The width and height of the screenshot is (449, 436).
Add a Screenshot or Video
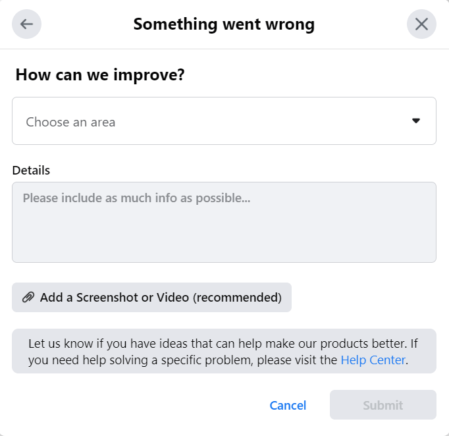(x=151, y=297)
